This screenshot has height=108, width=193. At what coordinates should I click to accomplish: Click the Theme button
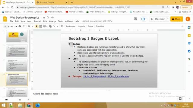[90, 26]
